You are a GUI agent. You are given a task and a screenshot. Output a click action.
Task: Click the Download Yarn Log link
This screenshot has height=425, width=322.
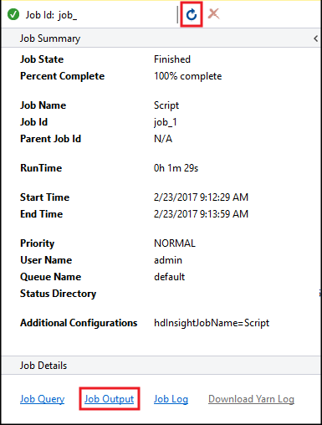click(x=251, y=399)
